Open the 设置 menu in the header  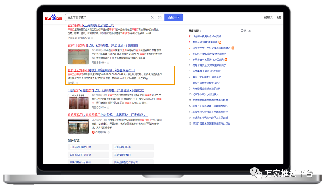pyautogui.click(x=279, y=17)
